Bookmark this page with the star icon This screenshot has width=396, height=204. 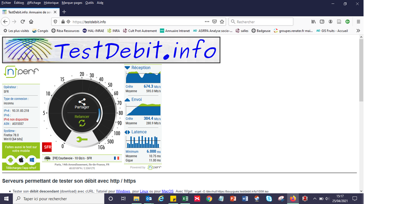point(222,22)
